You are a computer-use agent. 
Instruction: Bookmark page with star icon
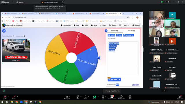tap(128, 18)
